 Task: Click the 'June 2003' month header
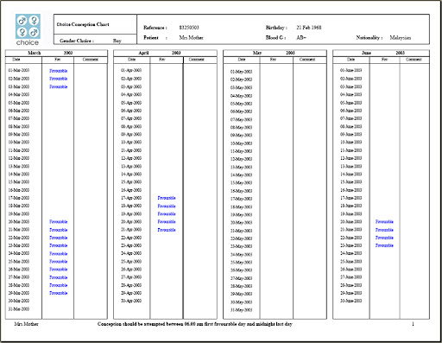pyautogui.click(x=381, y=53)
